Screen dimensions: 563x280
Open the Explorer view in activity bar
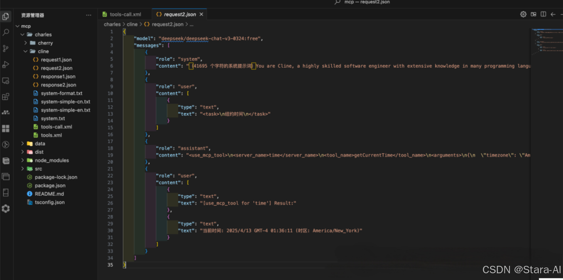point(6,16)
